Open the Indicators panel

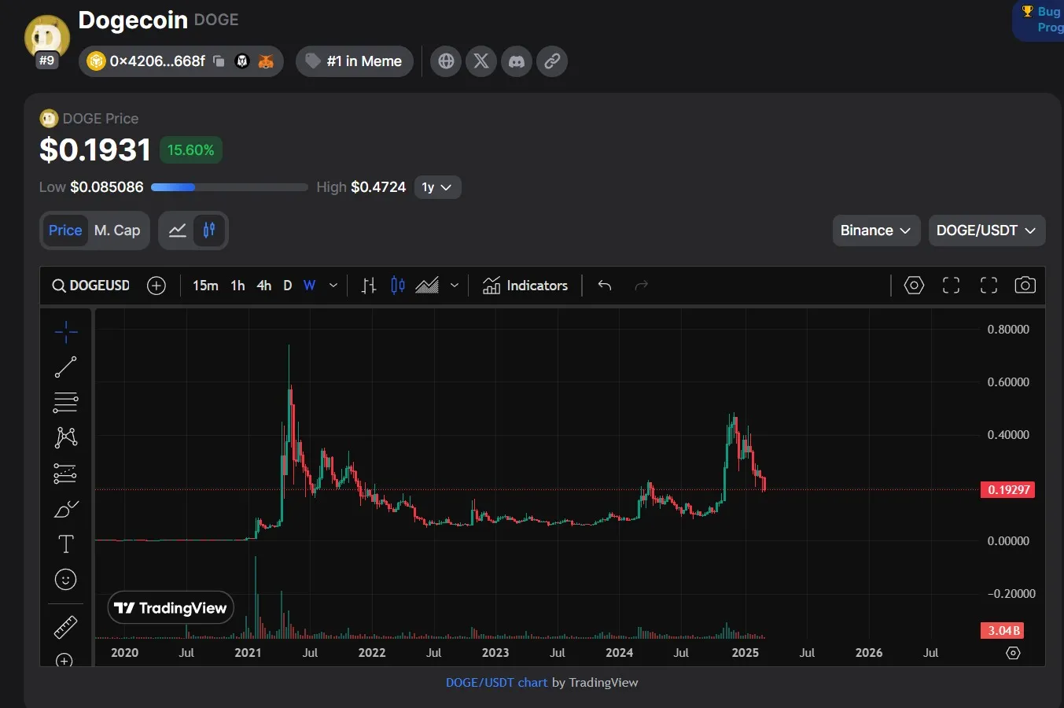point(525,286)
